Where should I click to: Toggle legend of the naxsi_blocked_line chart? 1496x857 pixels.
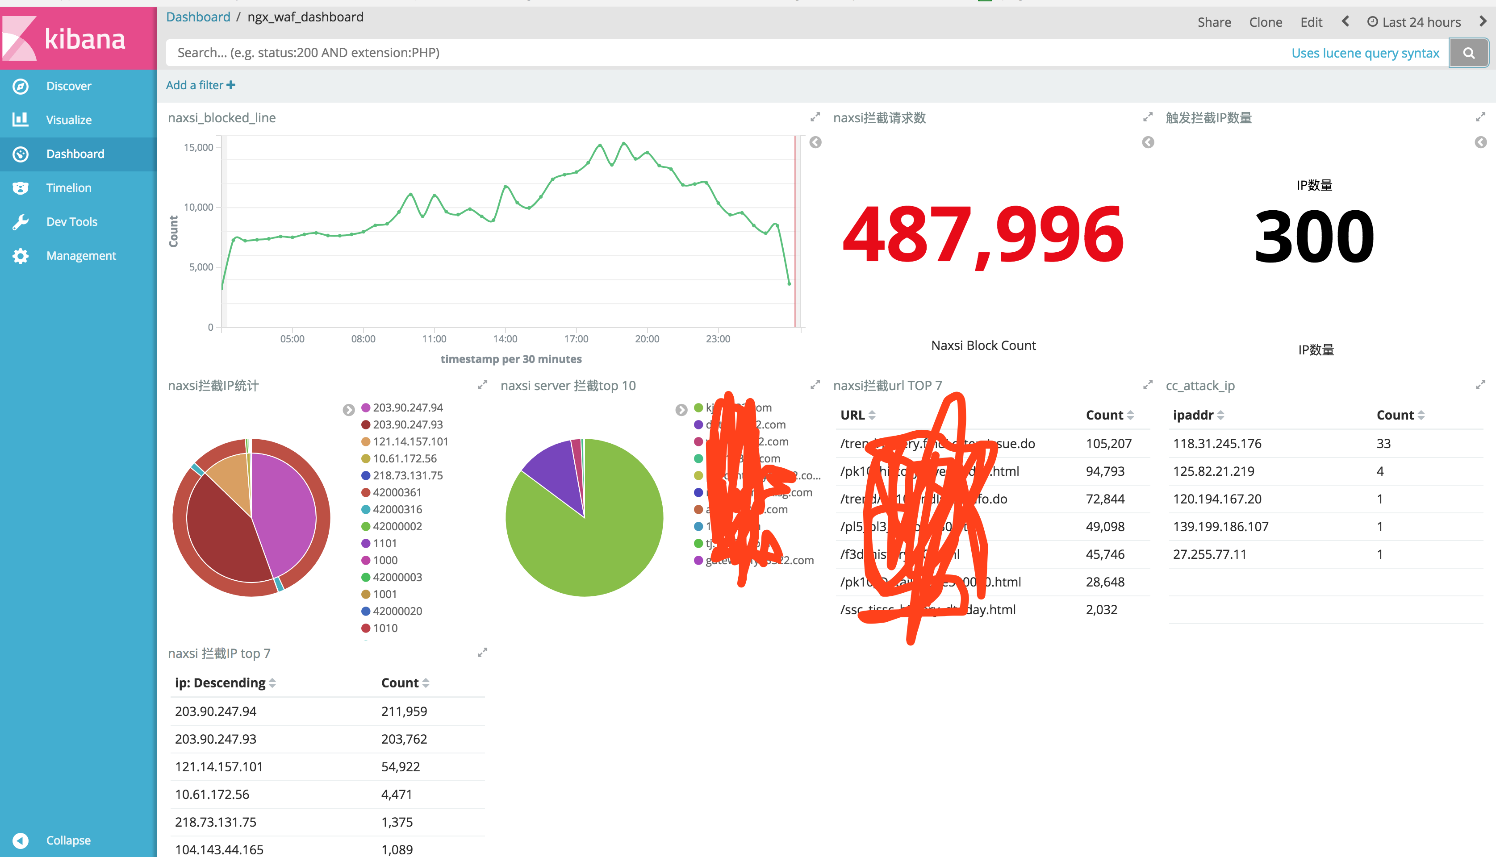pos(815,142)
